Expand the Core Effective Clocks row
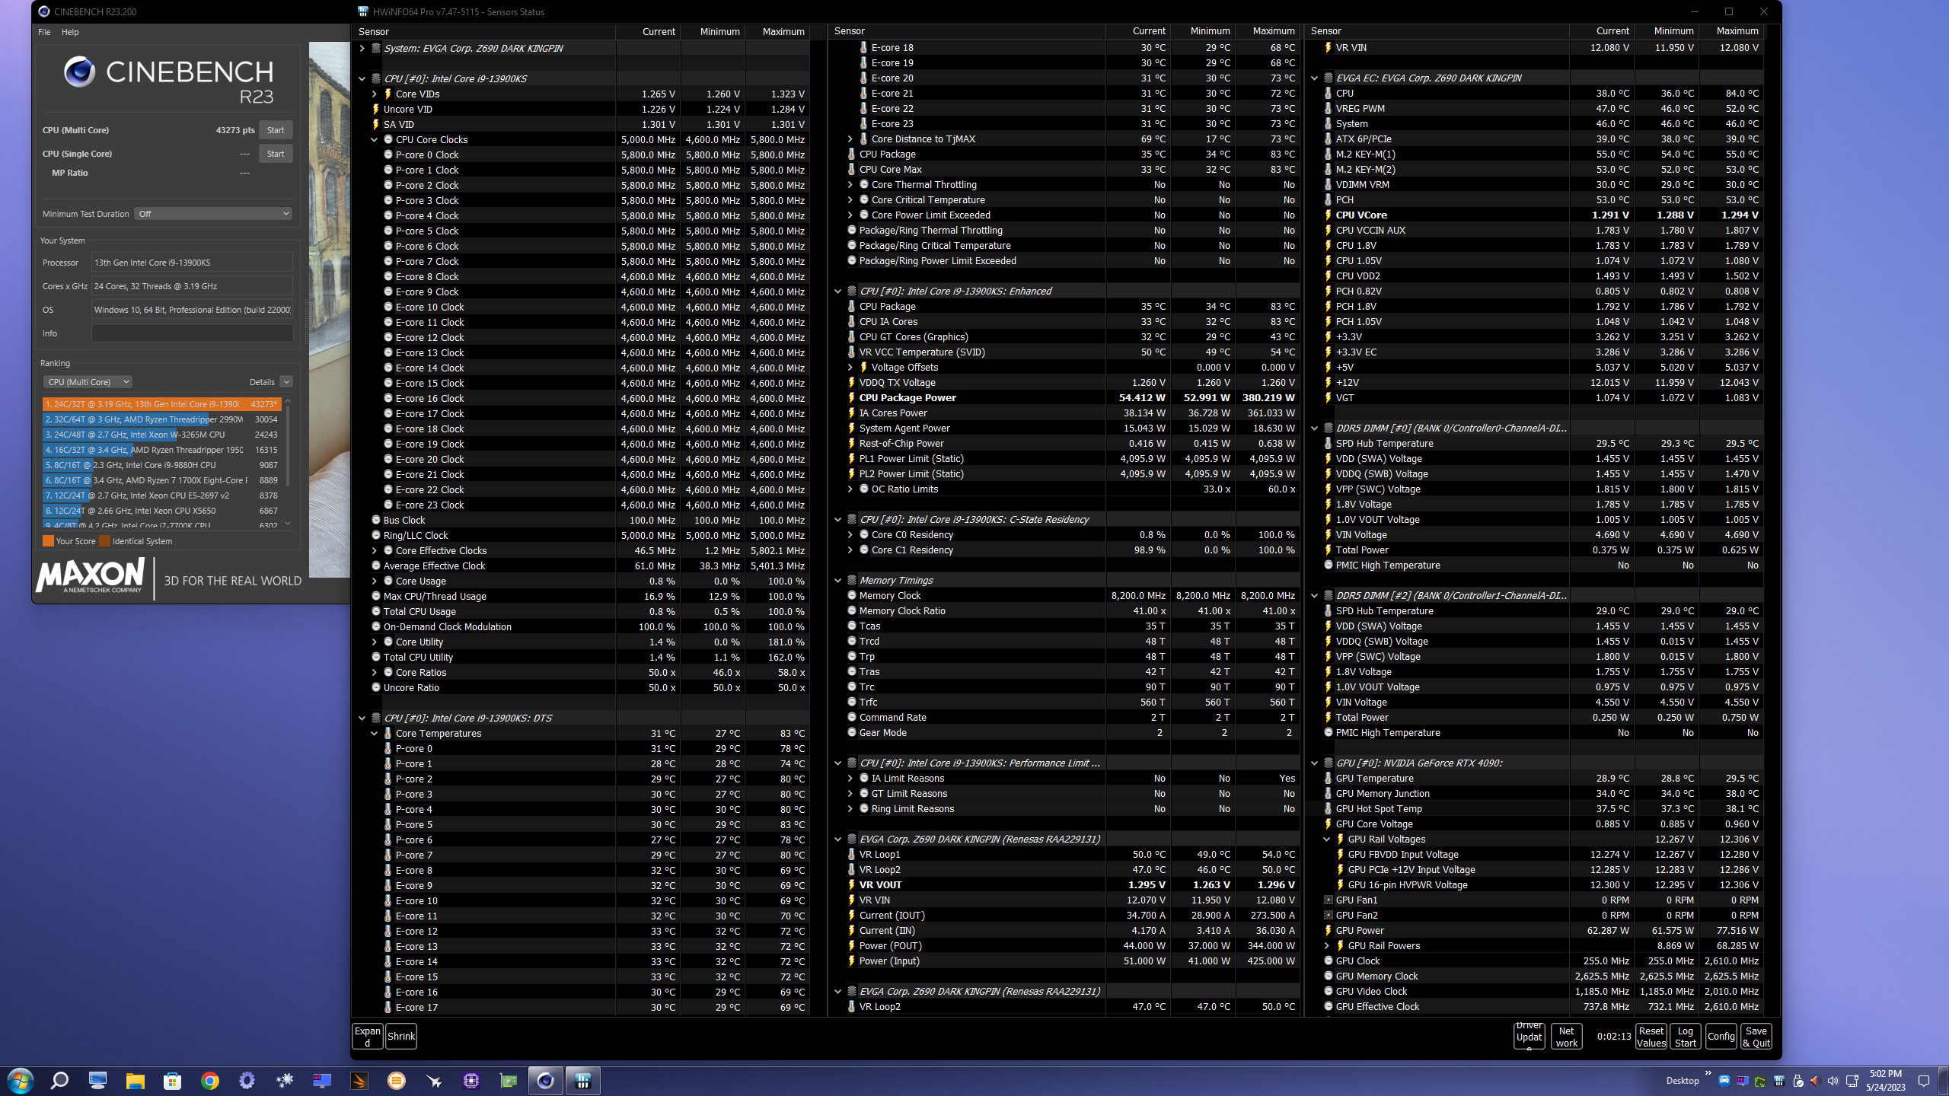 point(375,551)
